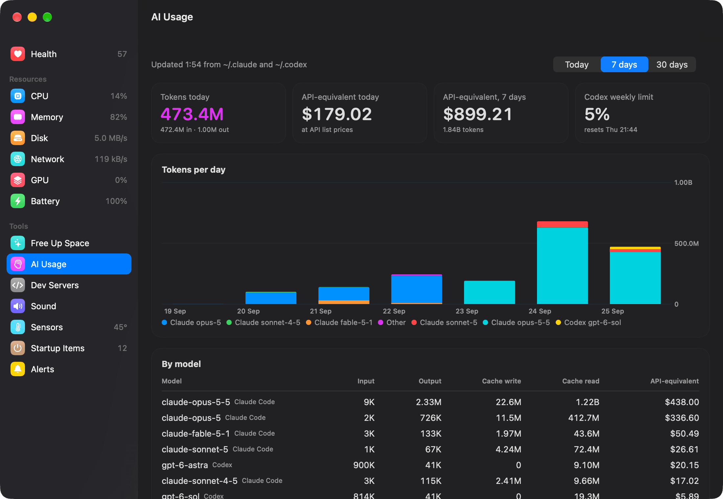The width and height of the screenshot is (723, 499).
Task: Click the Memory 82% value
Action: pos(119,117)
